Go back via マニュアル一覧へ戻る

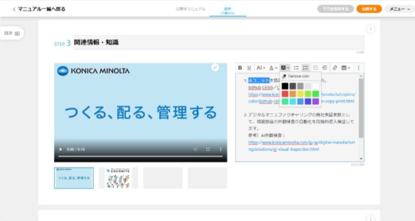coord(39,9)
